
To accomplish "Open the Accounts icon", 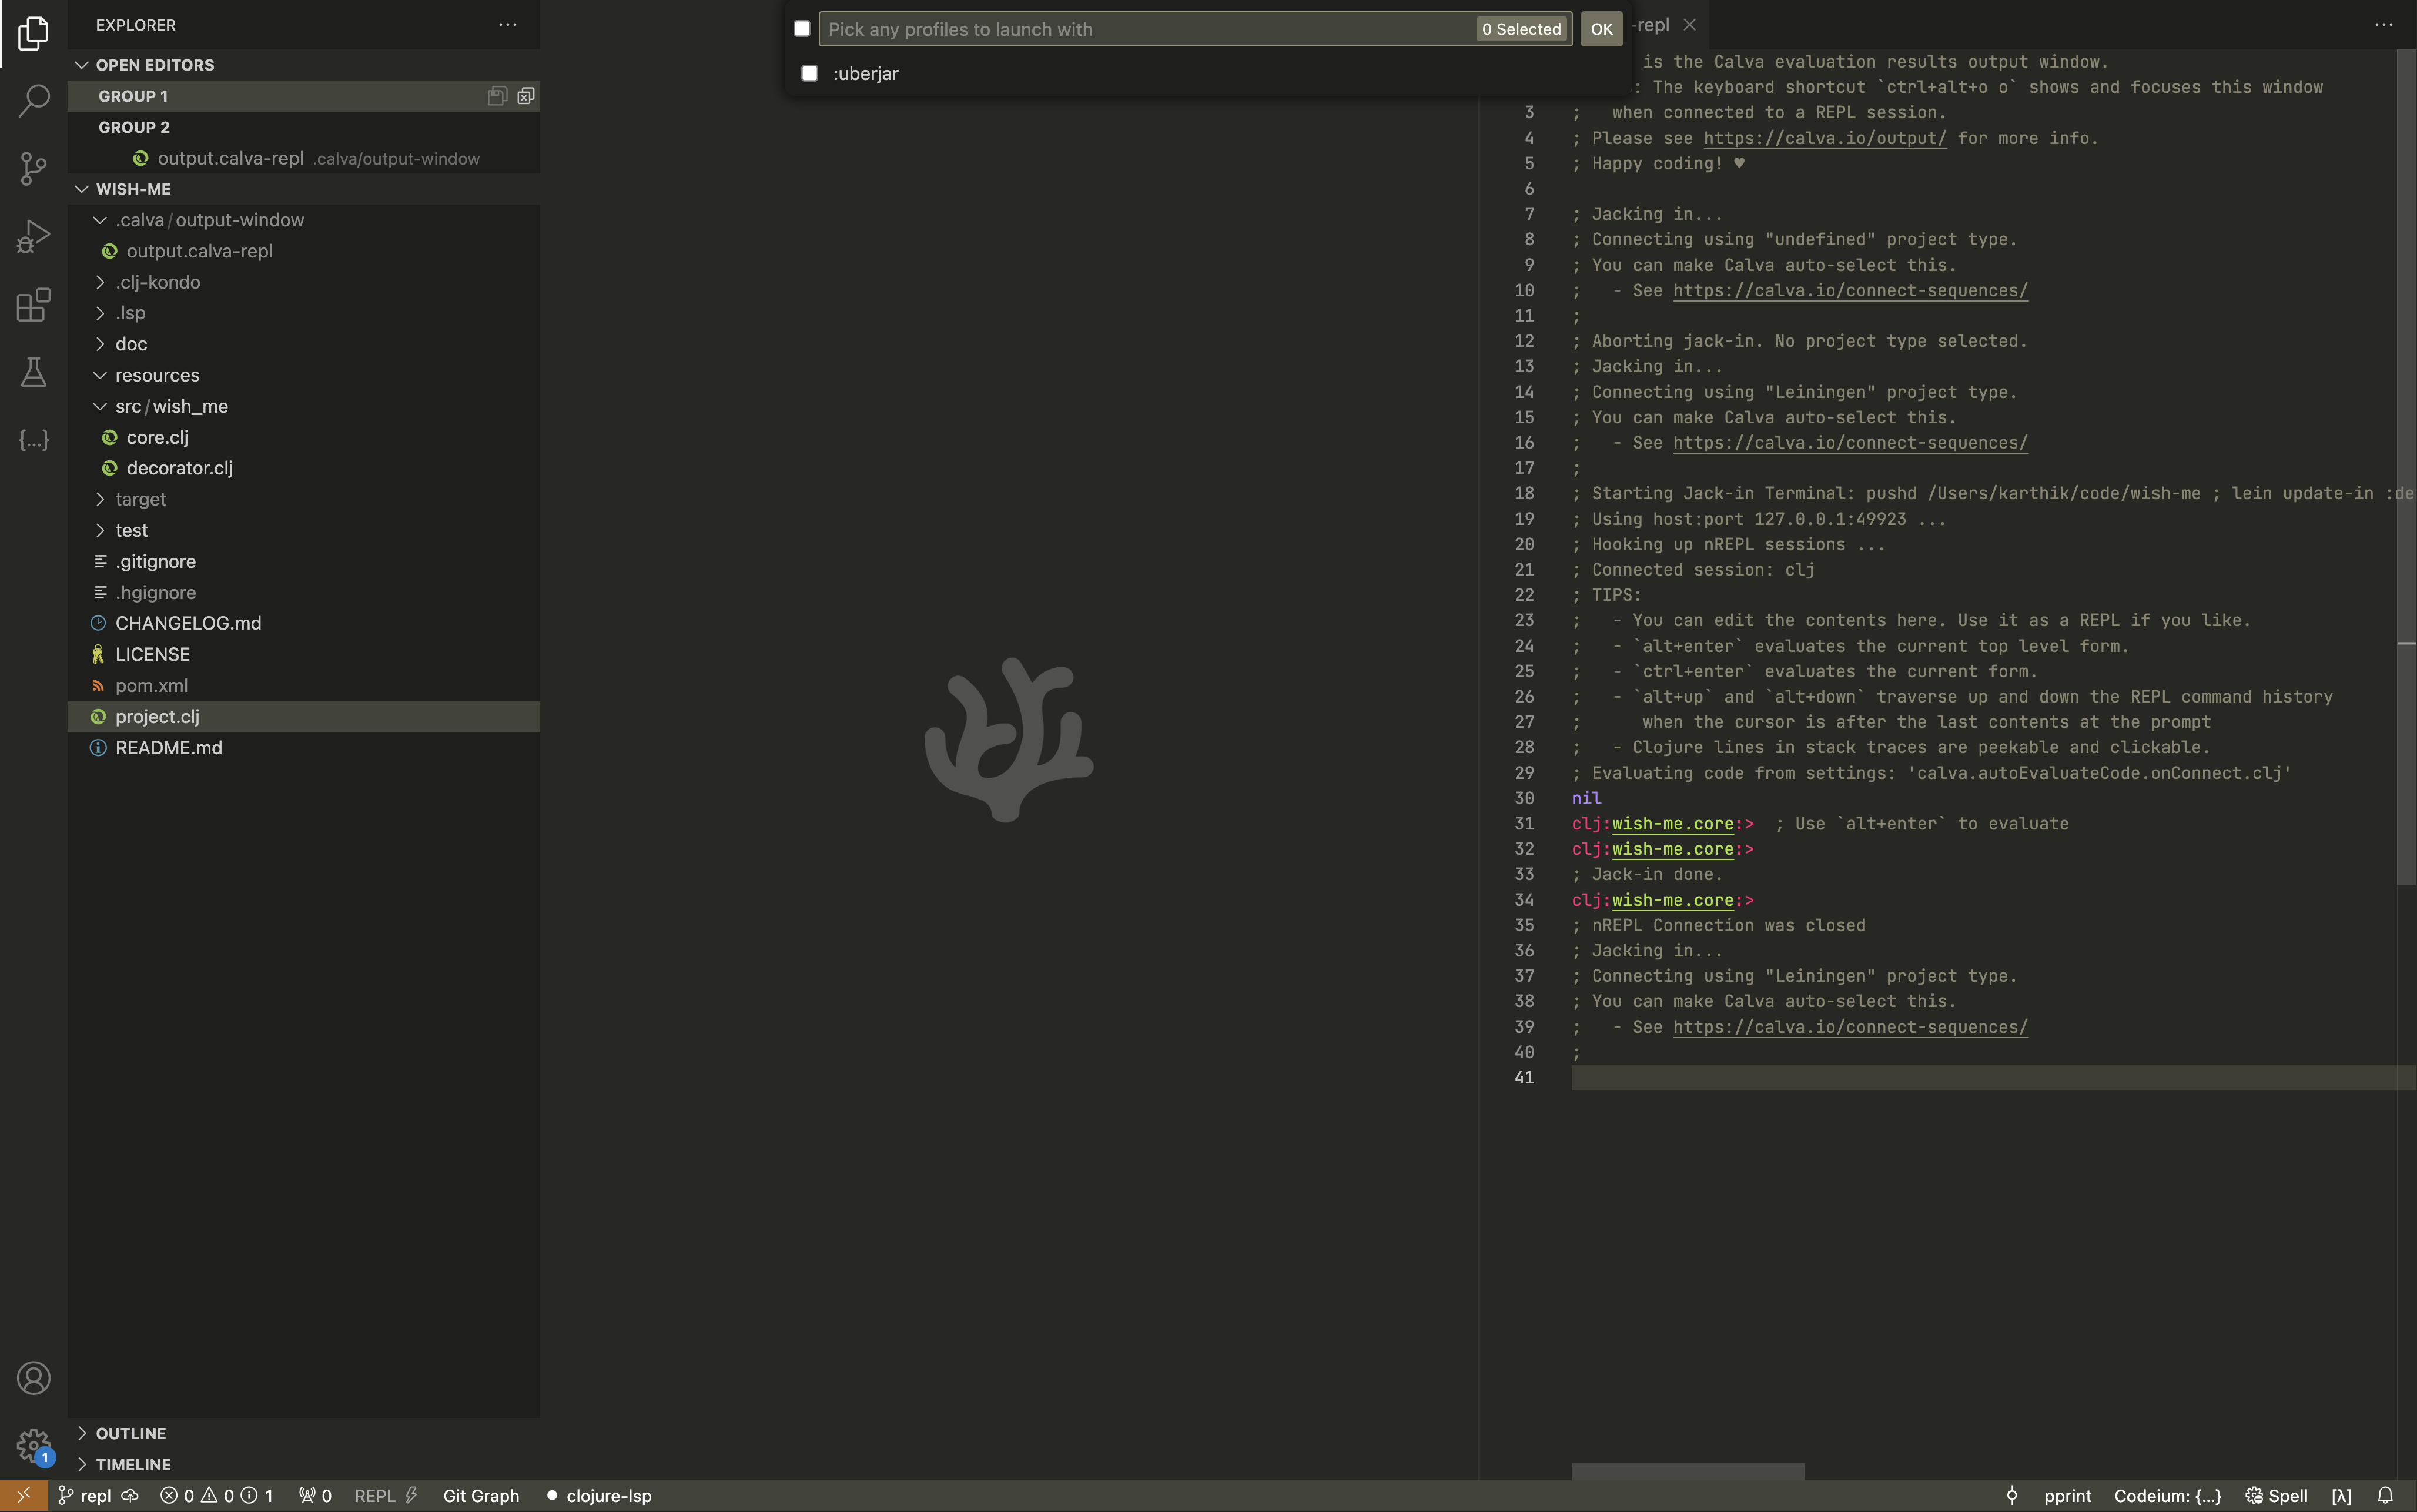I will (x=33, y=1378).
